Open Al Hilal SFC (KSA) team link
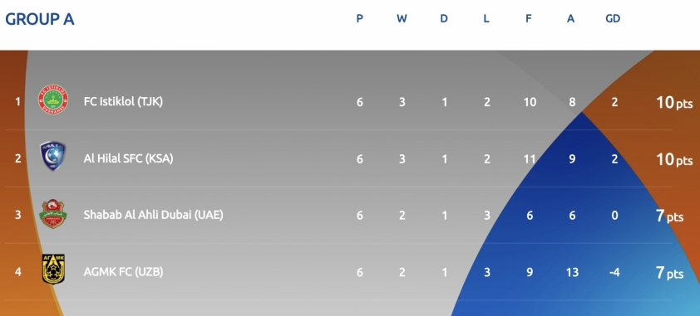 pos(128,158)
